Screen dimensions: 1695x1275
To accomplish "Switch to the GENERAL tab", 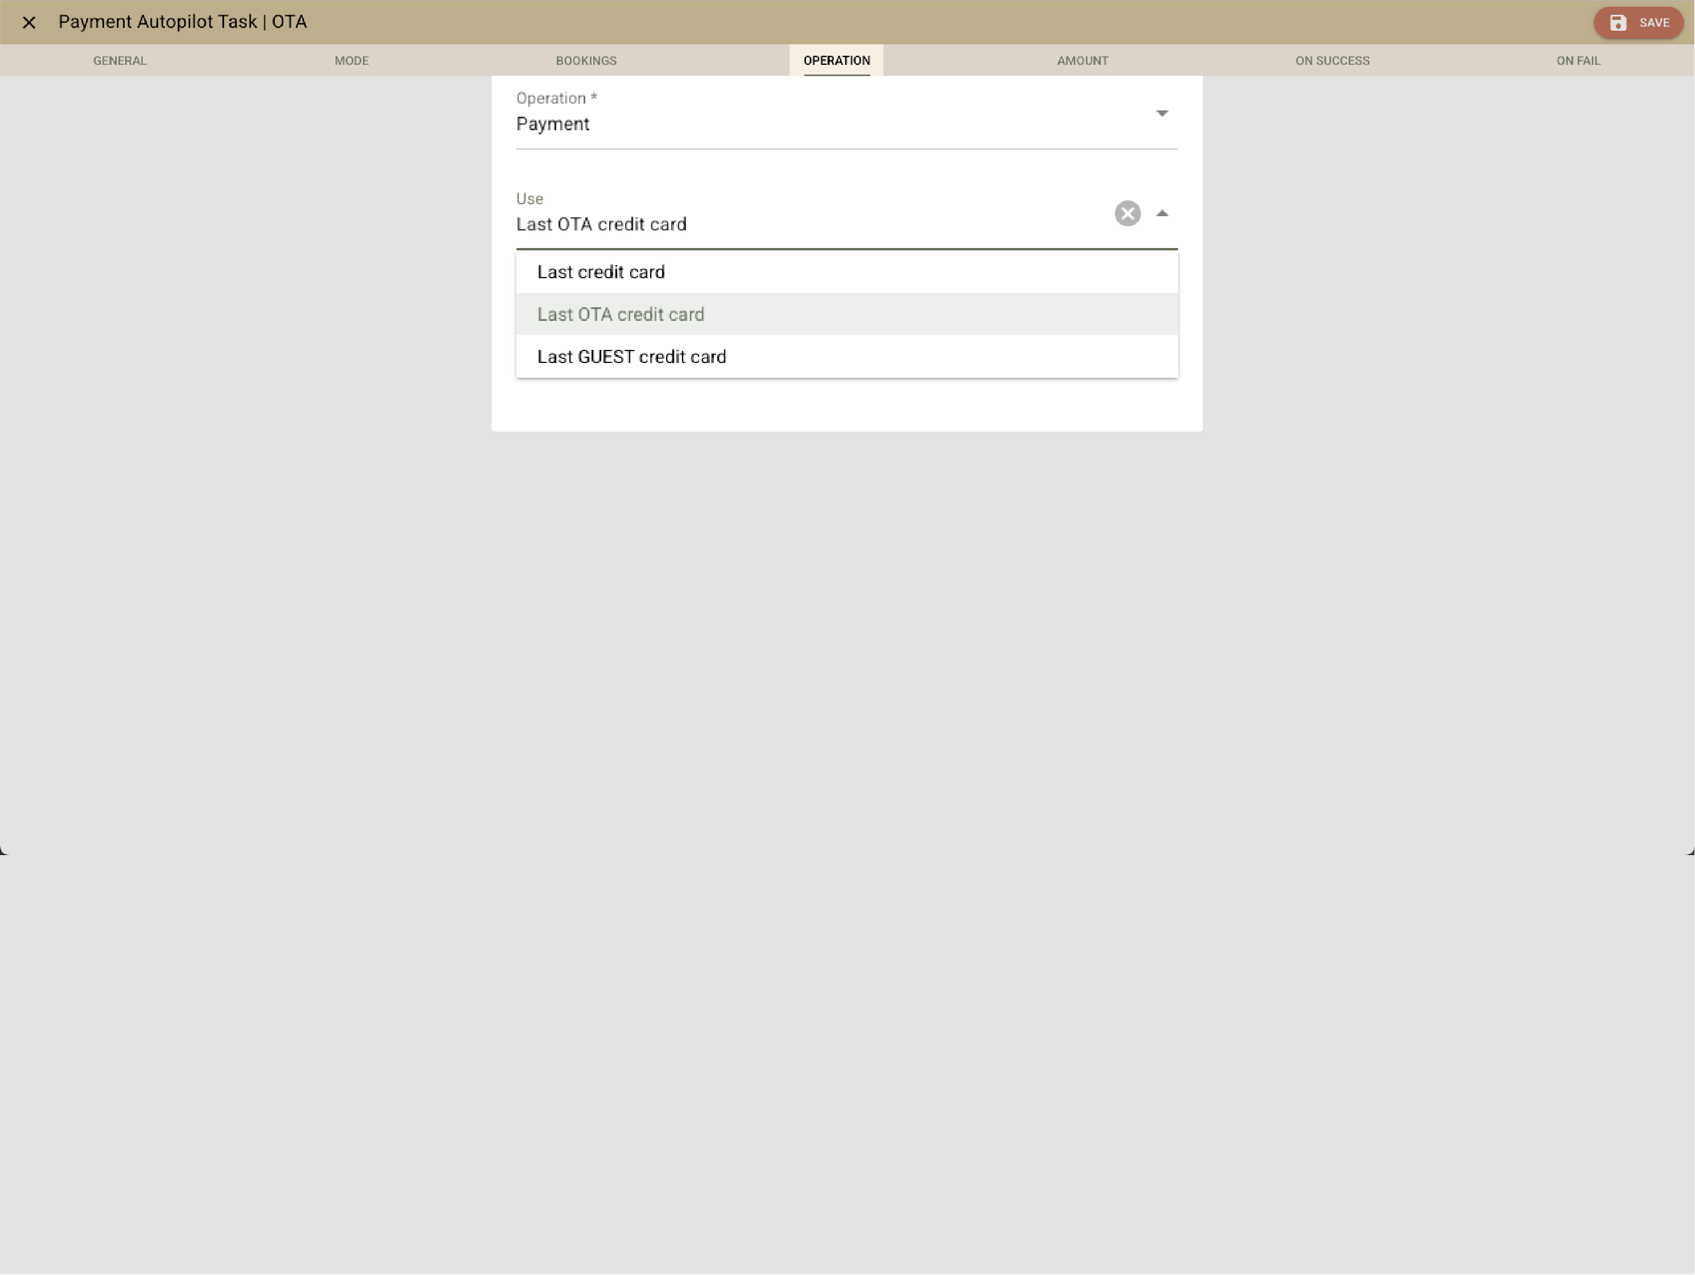I will [x=119, y=60].
